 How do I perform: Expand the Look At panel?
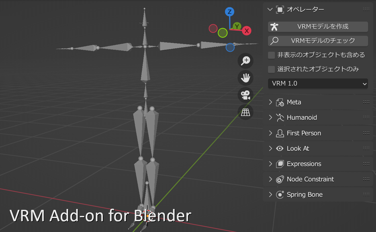point(271,148)
